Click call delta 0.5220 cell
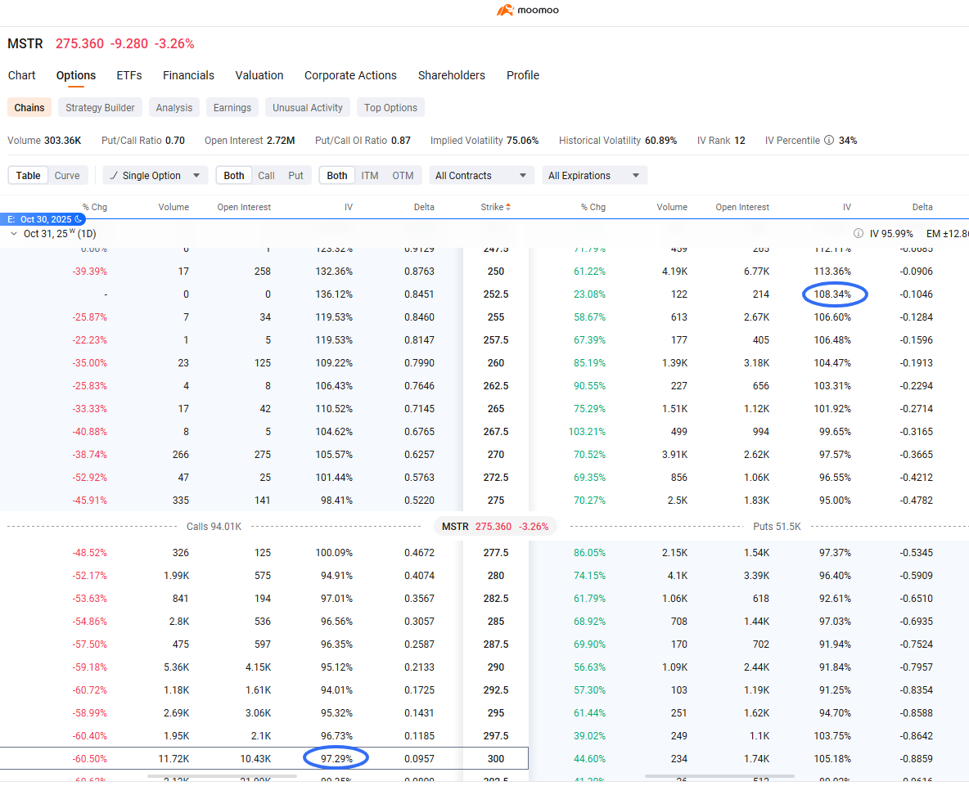 tap(420, 500)
